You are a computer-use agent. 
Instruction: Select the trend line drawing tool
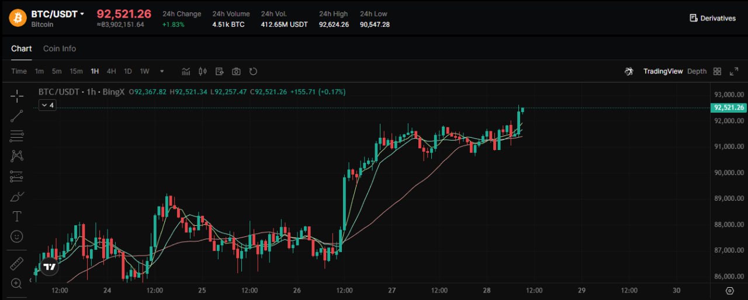coord(17,116)
